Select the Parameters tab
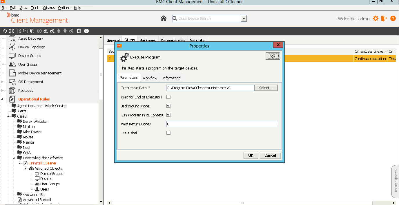This screenshot has height=205, width=399. (x=129, y=78)
